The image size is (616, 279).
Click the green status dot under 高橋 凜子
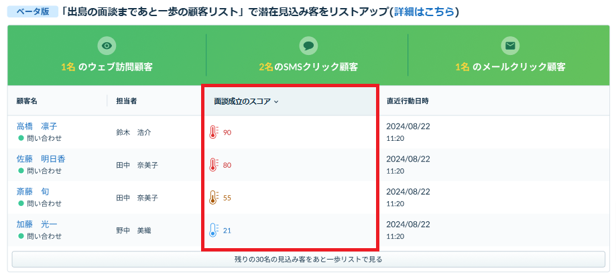[21, 138]
